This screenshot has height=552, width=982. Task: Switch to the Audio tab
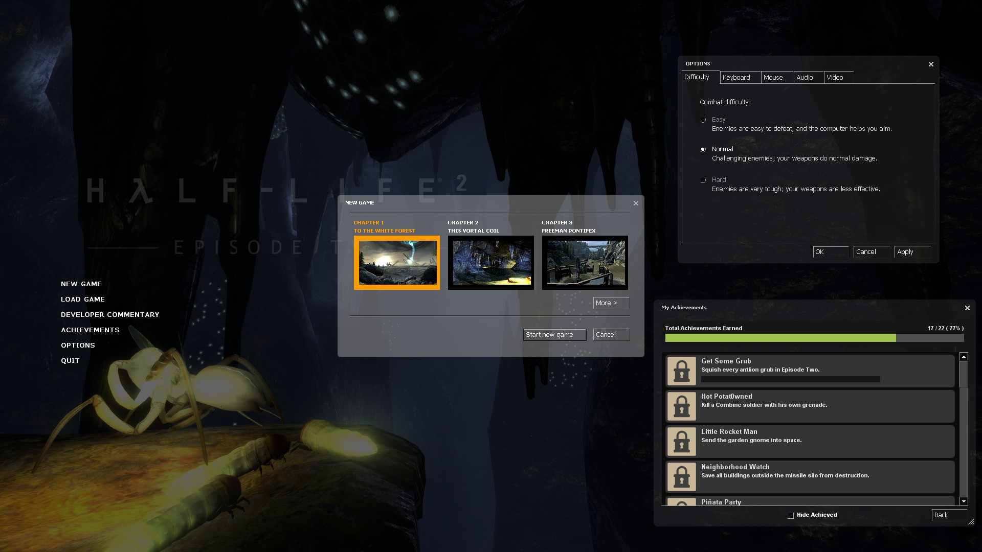(809, 78)
